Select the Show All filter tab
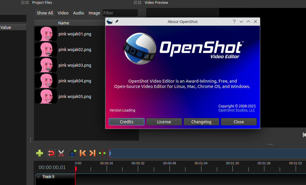 point(45,13)
